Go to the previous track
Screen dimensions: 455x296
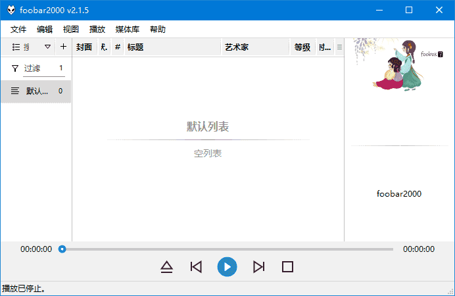pos(195,266)
